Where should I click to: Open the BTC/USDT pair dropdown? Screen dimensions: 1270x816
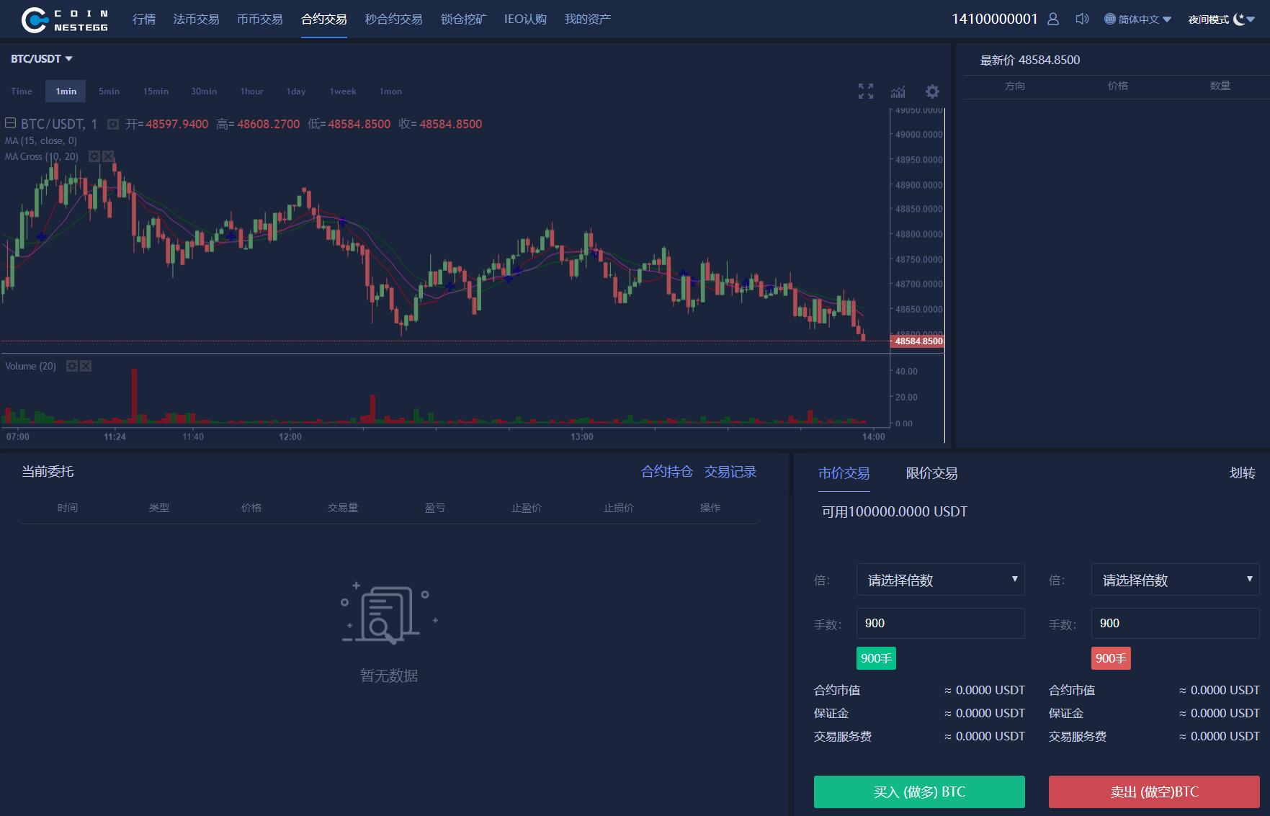(x=42, y=59)
